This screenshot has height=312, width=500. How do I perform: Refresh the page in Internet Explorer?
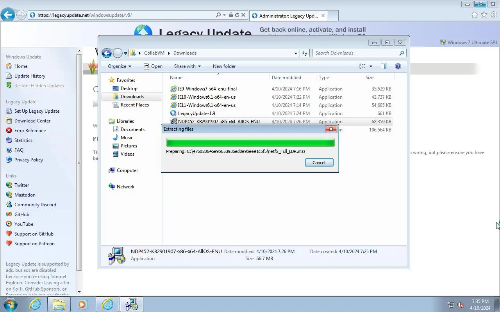pos(237,15)
